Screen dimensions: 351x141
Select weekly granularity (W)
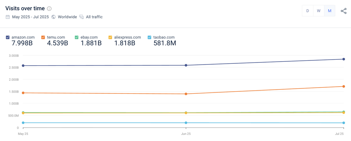tap(319, 11)
